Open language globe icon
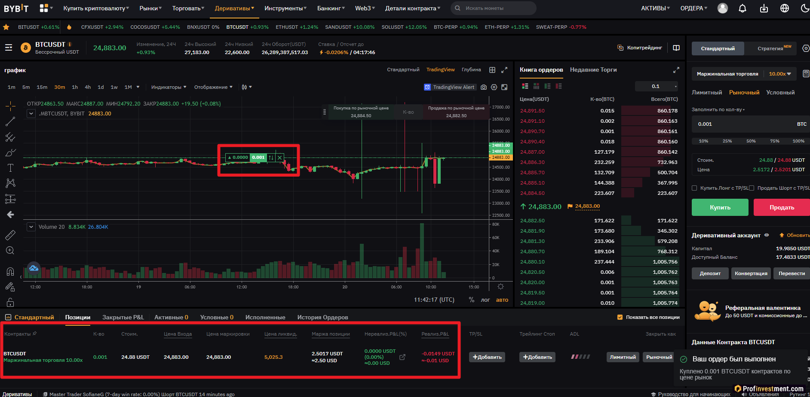 [x=785, y=8]
